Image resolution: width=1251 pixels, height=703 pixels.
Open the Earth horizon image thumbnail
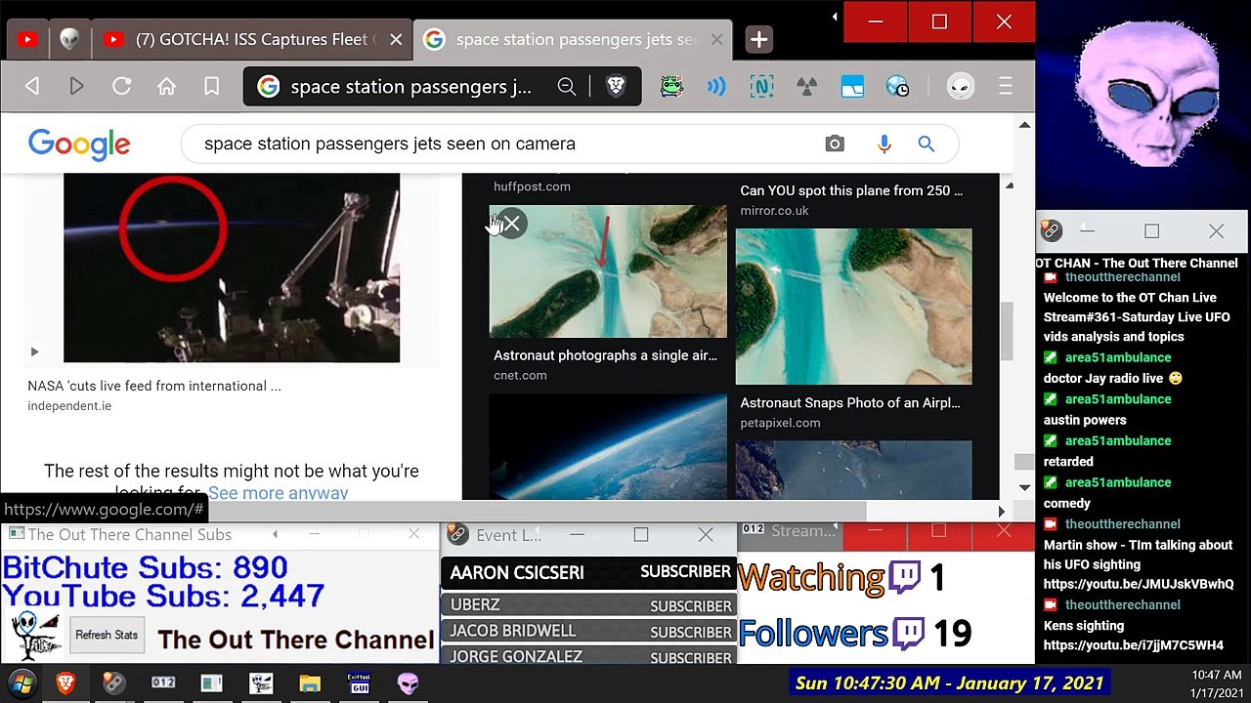(x=608, y=446)
